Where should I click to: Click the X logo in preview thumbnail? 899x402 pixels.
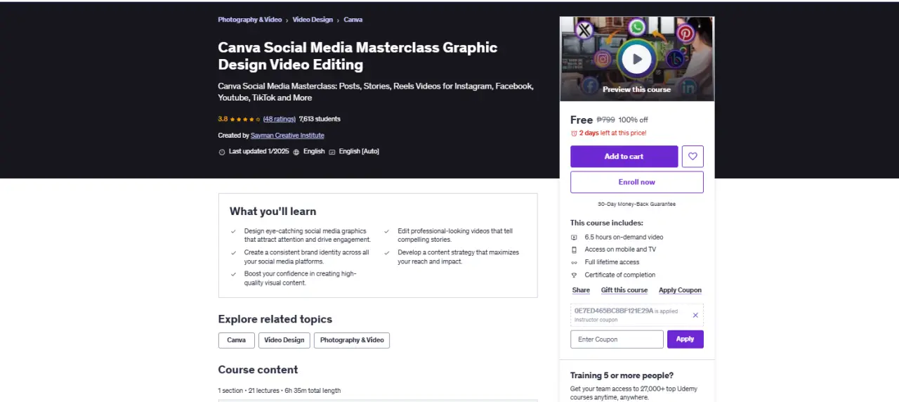pos(584,30)
